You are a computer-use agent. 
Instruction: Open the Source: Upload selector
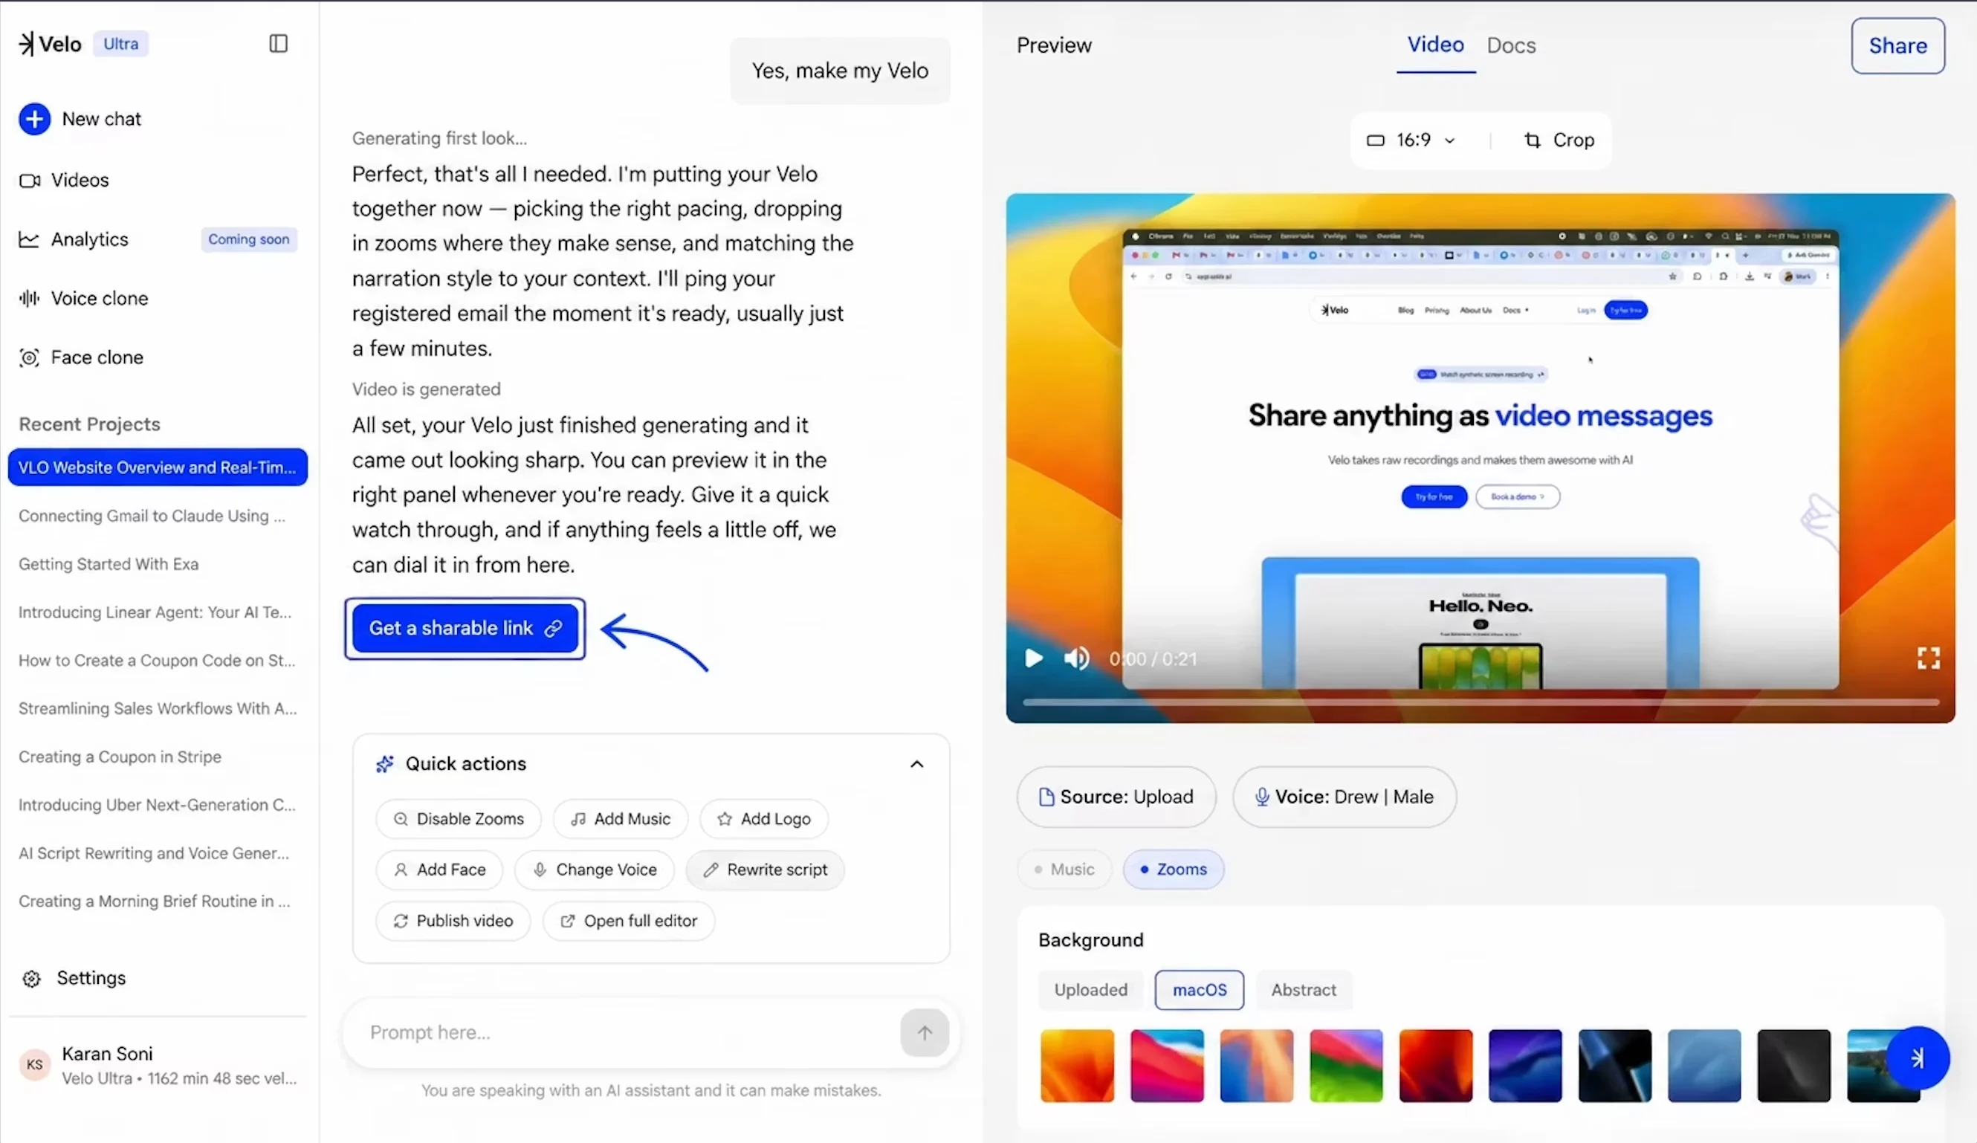click(x=1116, y=797)
